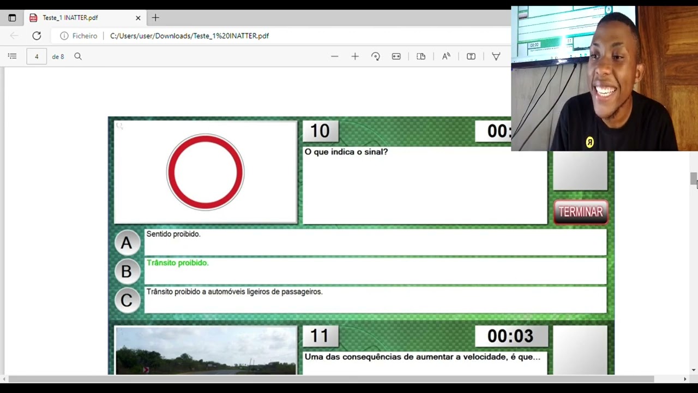Add text to the PDF
698x393 pixels.
[471, 56]
